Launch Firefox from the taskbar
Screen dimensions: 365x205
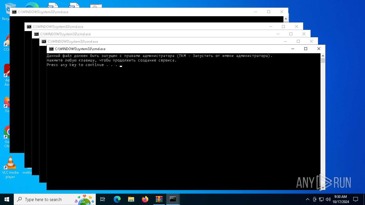pyautogui.click(x=145, y=199)
